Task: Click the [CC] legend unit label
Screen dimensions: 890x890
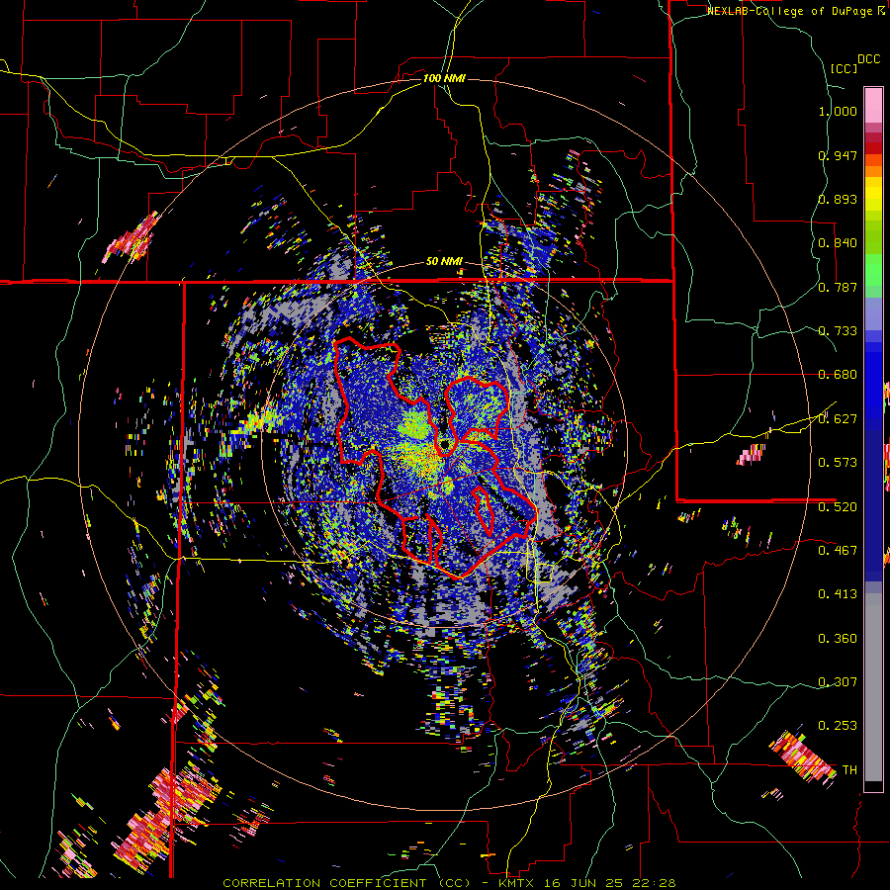Action: coord(844,68)
